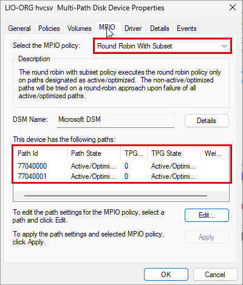Go to the Driver tab

coord(133,29)
